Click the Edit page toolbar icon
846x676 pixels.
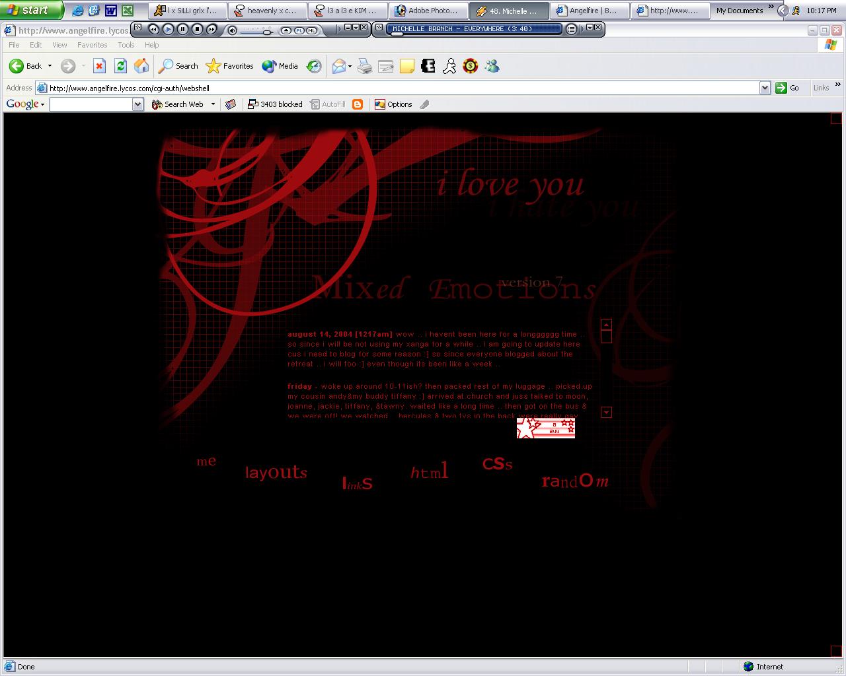386,66
